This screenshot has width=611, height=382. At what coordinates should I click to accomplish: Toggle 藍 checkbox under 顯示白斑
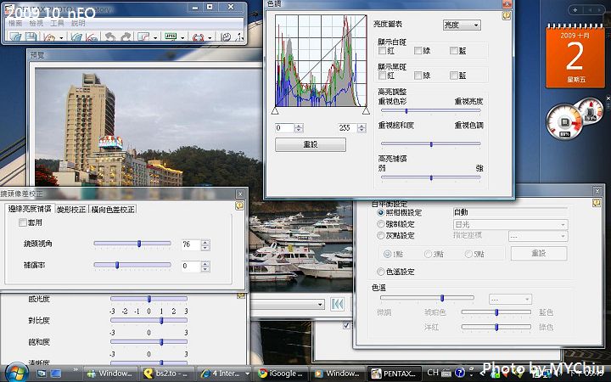[453, 50]
